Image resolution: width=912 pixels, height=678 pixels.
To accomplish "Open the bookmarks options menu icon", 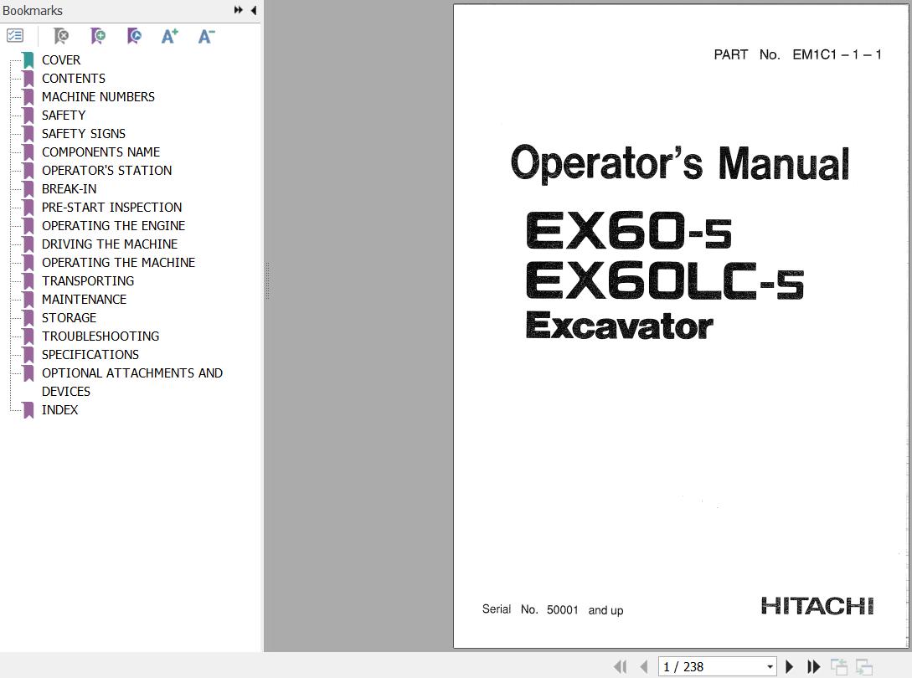I will [15, 36].
